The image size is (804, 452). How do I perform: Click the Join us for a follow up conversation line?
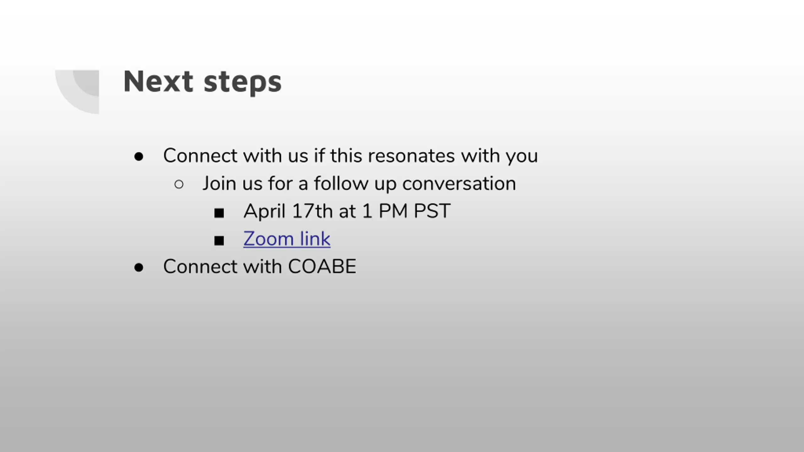coord(359,183)
